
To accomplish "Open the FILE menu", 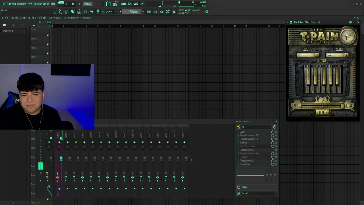I will 3,4.
